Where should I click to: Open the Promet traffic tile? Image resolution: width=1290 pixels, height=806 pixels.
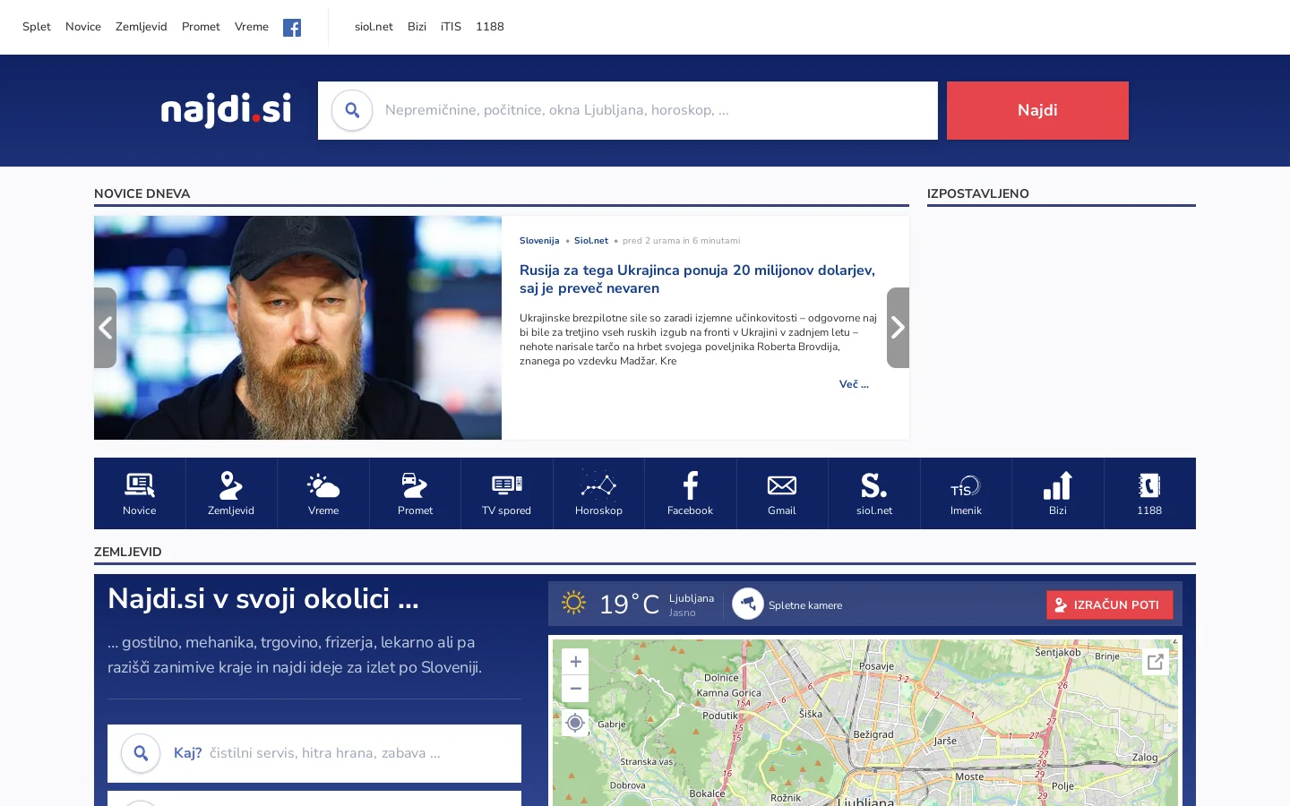click(x=415, y=493)
